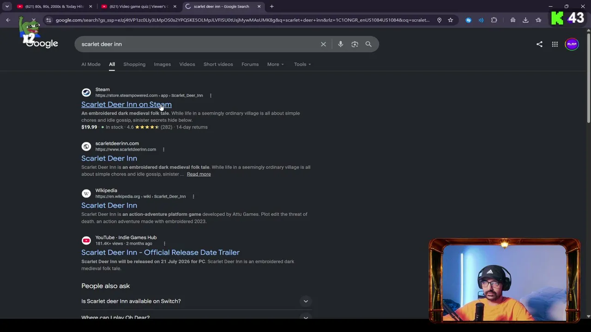The image size is (591, 332).
Task: Click the Steam result favicon
Action: coord(86,92)
